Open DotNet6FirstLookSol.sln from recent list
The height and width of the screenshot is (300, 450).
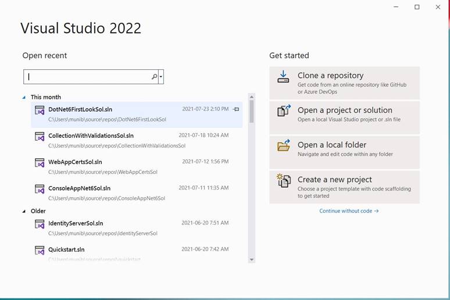coord(137,115)
